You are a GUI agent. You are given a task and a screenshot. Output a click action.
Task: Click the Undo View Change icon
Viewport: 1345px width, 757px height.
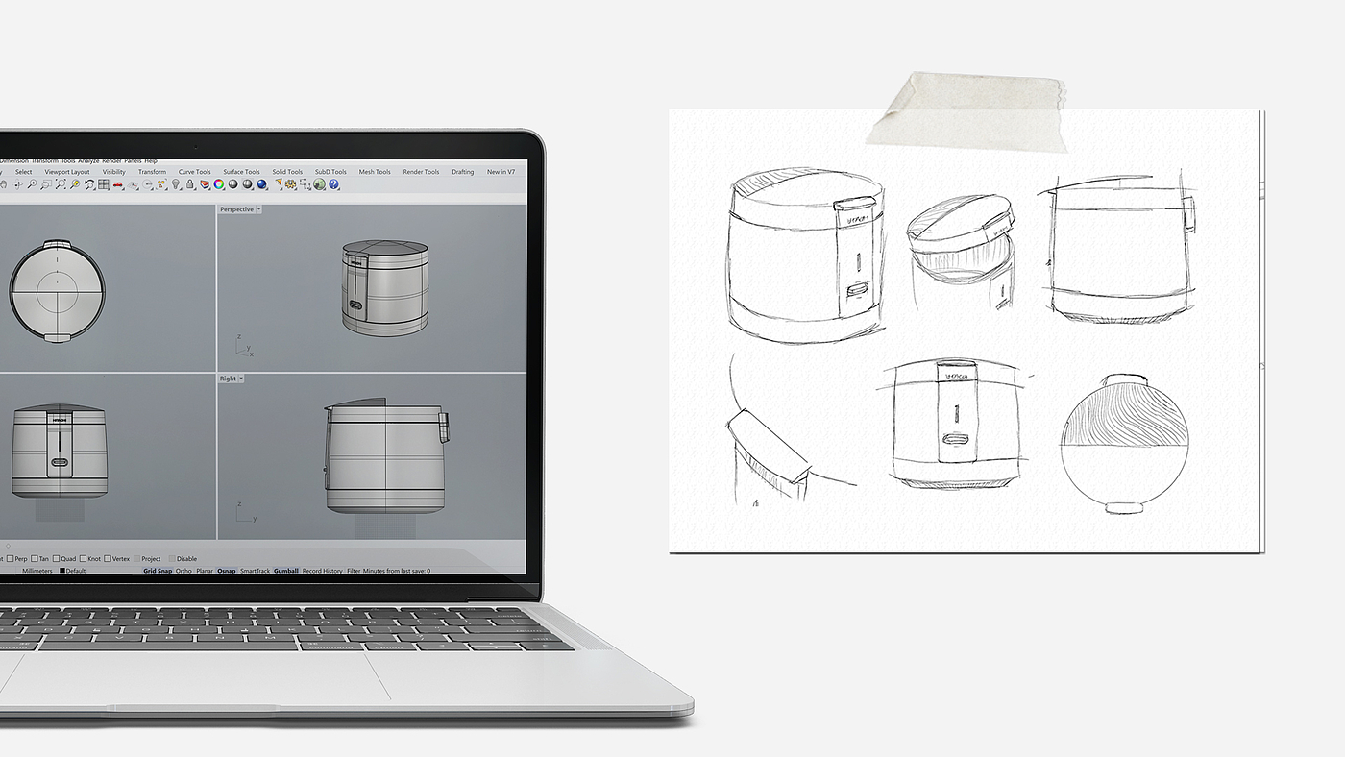[89, 184]
